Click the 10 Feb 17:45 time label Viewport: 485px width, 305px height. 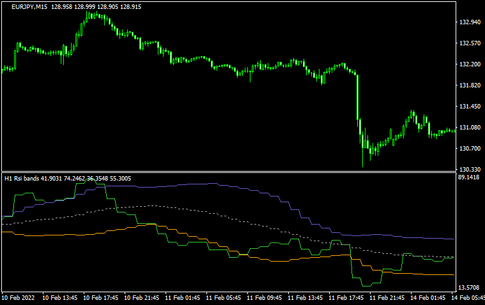coord(101,297)
